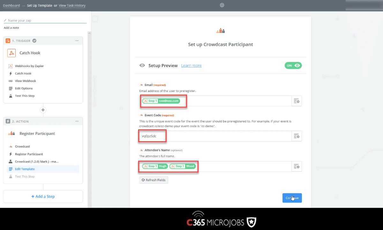The image size is (383, 230).
Task: Open the Action step three-dot menu
Action: 77,121
